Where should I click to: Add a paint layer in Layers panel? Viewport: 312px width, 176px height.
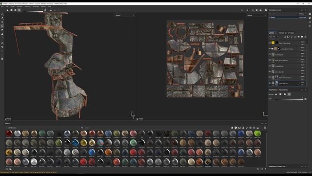[x=292, y=37]
